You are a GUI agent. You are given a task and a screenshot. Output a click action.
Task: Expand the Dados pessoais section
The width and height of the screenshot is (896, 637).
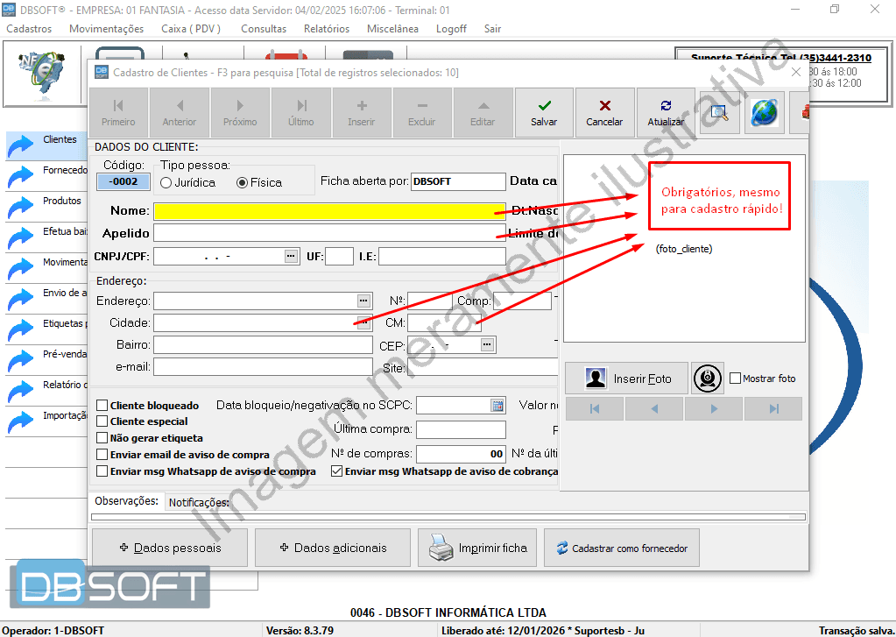170,548
